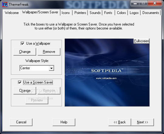This screenshot has height=134, width=164.
Task: Click Remove button under Use a Screen Saver
Action: [49, 91]
